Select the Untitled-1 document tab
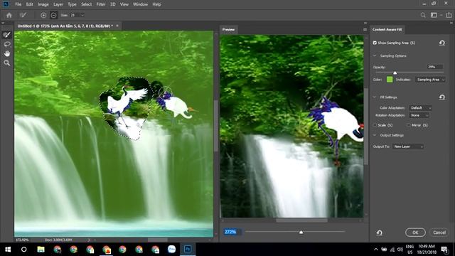The height and width of the screenshot is (256, 455). [65, 26]
